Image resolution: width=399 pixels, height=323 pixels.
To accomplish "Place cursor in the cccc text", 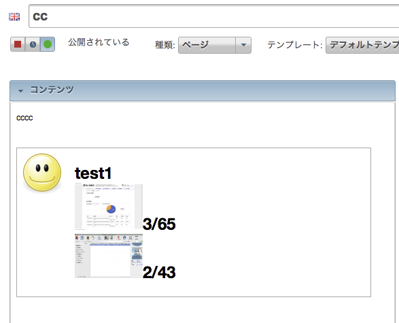I will click(24, 118).
